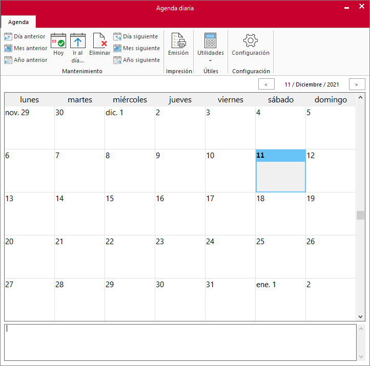Select December 25 in the calendar
The image size is (370, 366).
280,257
